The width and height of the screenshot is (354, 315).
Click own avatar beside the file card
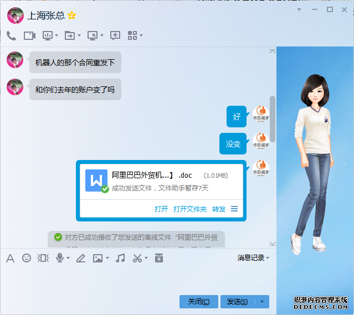coord(261,168)
